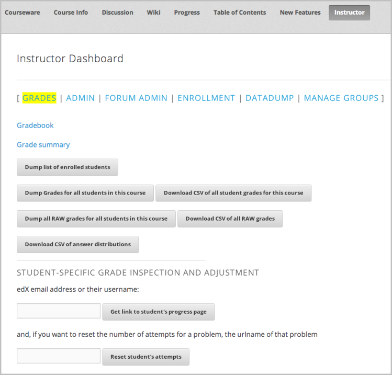Viewport: 392px width, 375px height.
Task: Click the Grade summary link
Action: pyautogui.click(x=43, y=145)
